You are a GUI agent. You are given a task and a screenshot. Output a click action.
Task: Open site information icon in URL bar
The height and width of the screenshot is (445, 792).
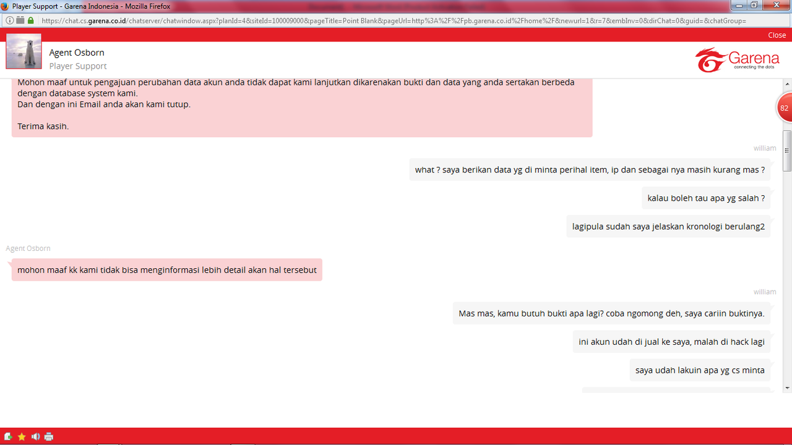[9, 20]
